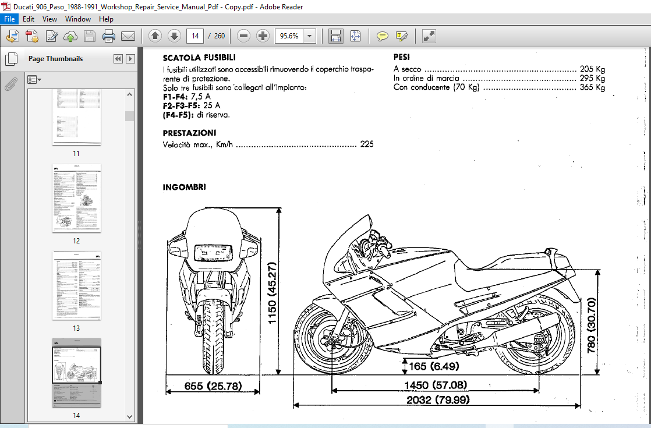Viewport: 651px width, 428px height.
Task: Click the thumbnail panel scrollbar handle
Action: [129, 116]
